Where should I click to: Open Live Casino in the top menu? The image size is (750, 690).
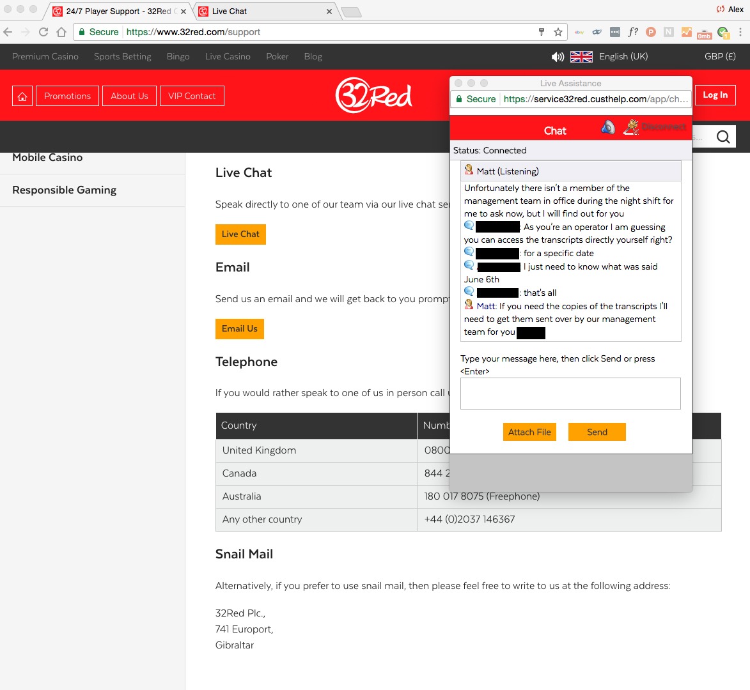click(228, 56)
